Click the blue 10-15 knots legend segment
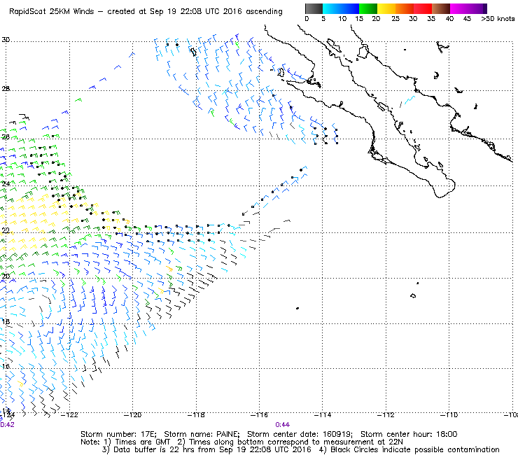Viewport: 518px width, 455px height. [349, 8]
